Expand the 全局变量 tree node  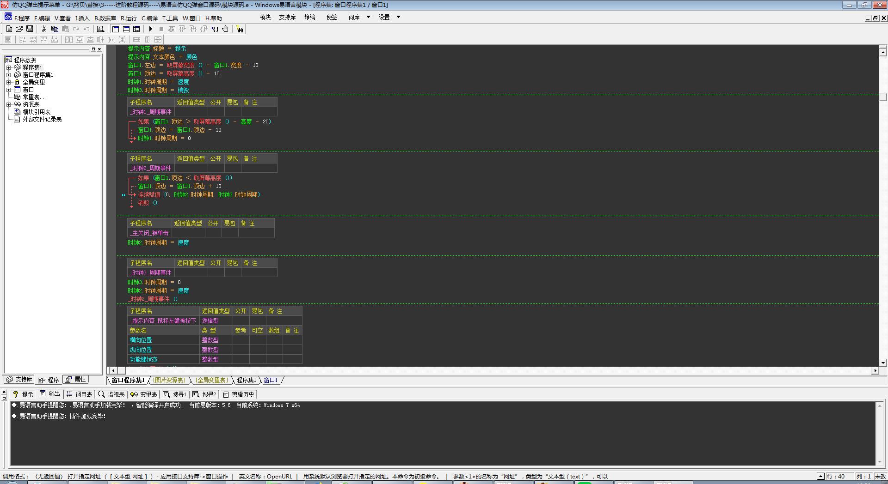pyautogui.click(x=8, y=82)
